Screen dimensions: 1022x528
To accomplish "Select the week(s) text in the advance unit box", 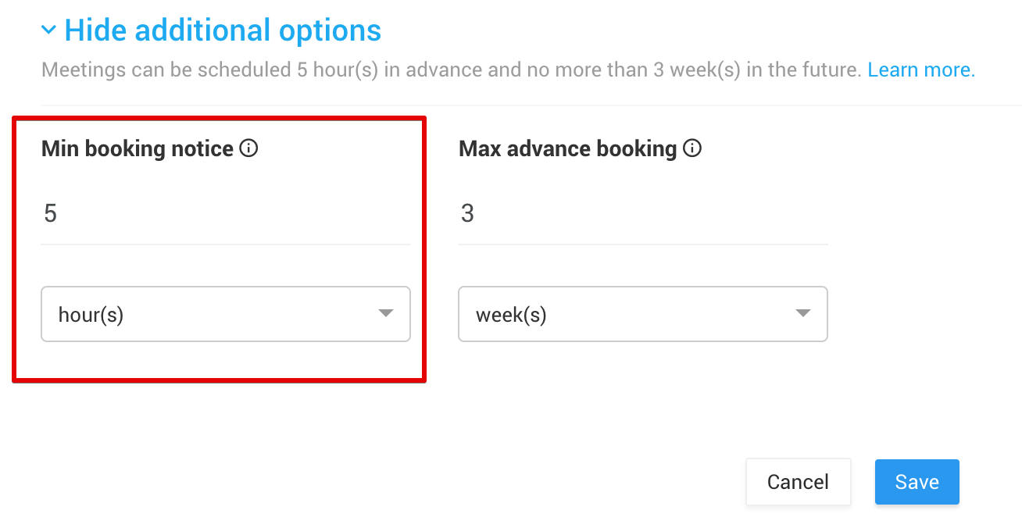I will (511, 315).
